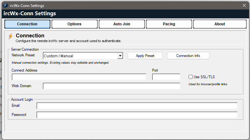Click the 'Connect Address' label
Screen dimensions: 250x140
click(24, 70)
